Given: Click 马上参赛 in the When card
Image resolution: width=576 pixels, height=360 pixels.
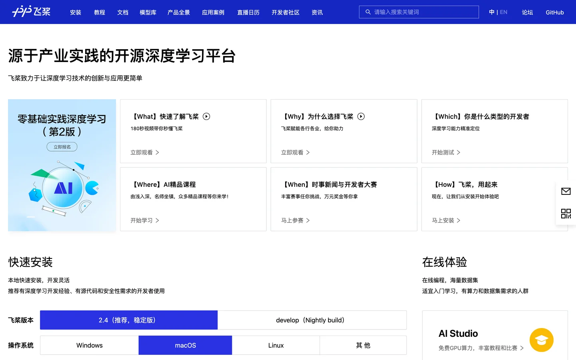Looking at the screenshot, I should pyautogui.click(x=292, y=220).
